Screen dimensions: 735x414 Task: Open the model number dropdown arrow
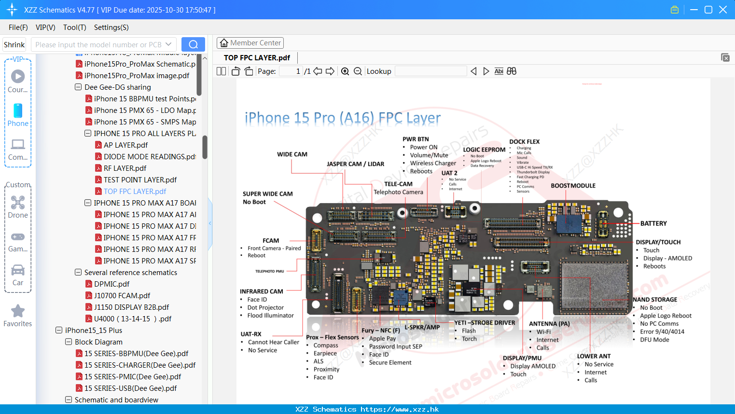[x=168, y=44]
